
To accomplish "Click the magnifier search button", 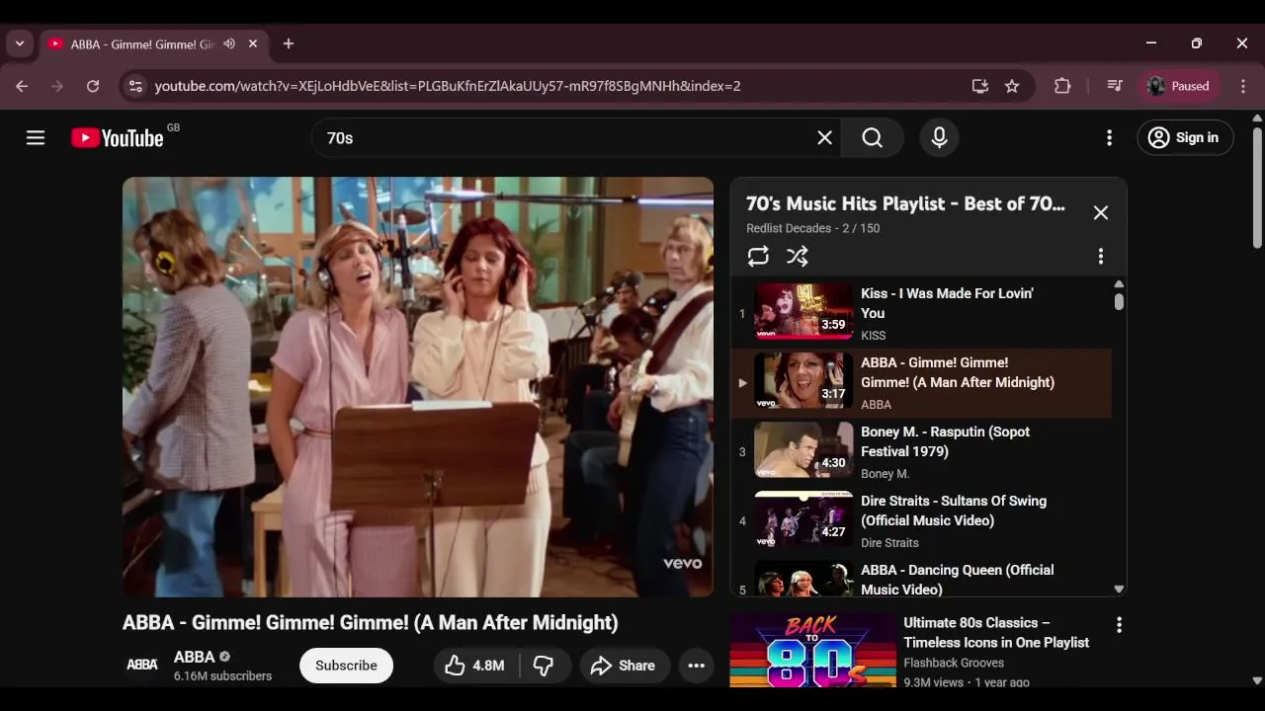I will 872,138.
